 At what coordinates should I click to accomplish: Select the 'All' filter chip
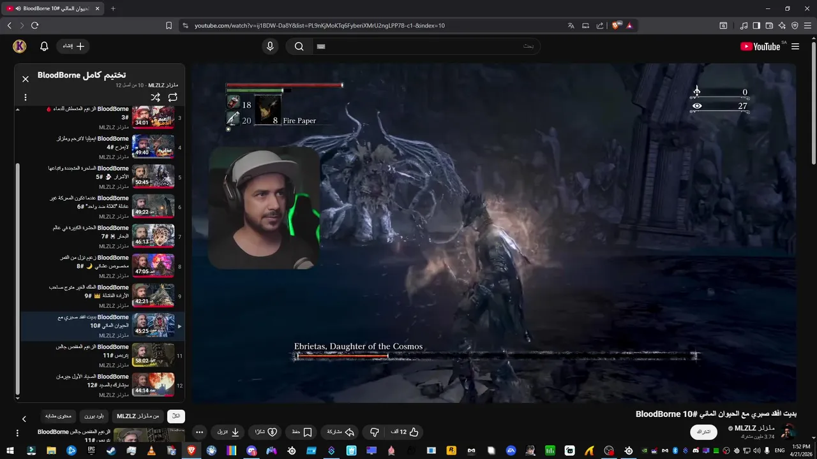pyautogui.click(x=176, y=416)
